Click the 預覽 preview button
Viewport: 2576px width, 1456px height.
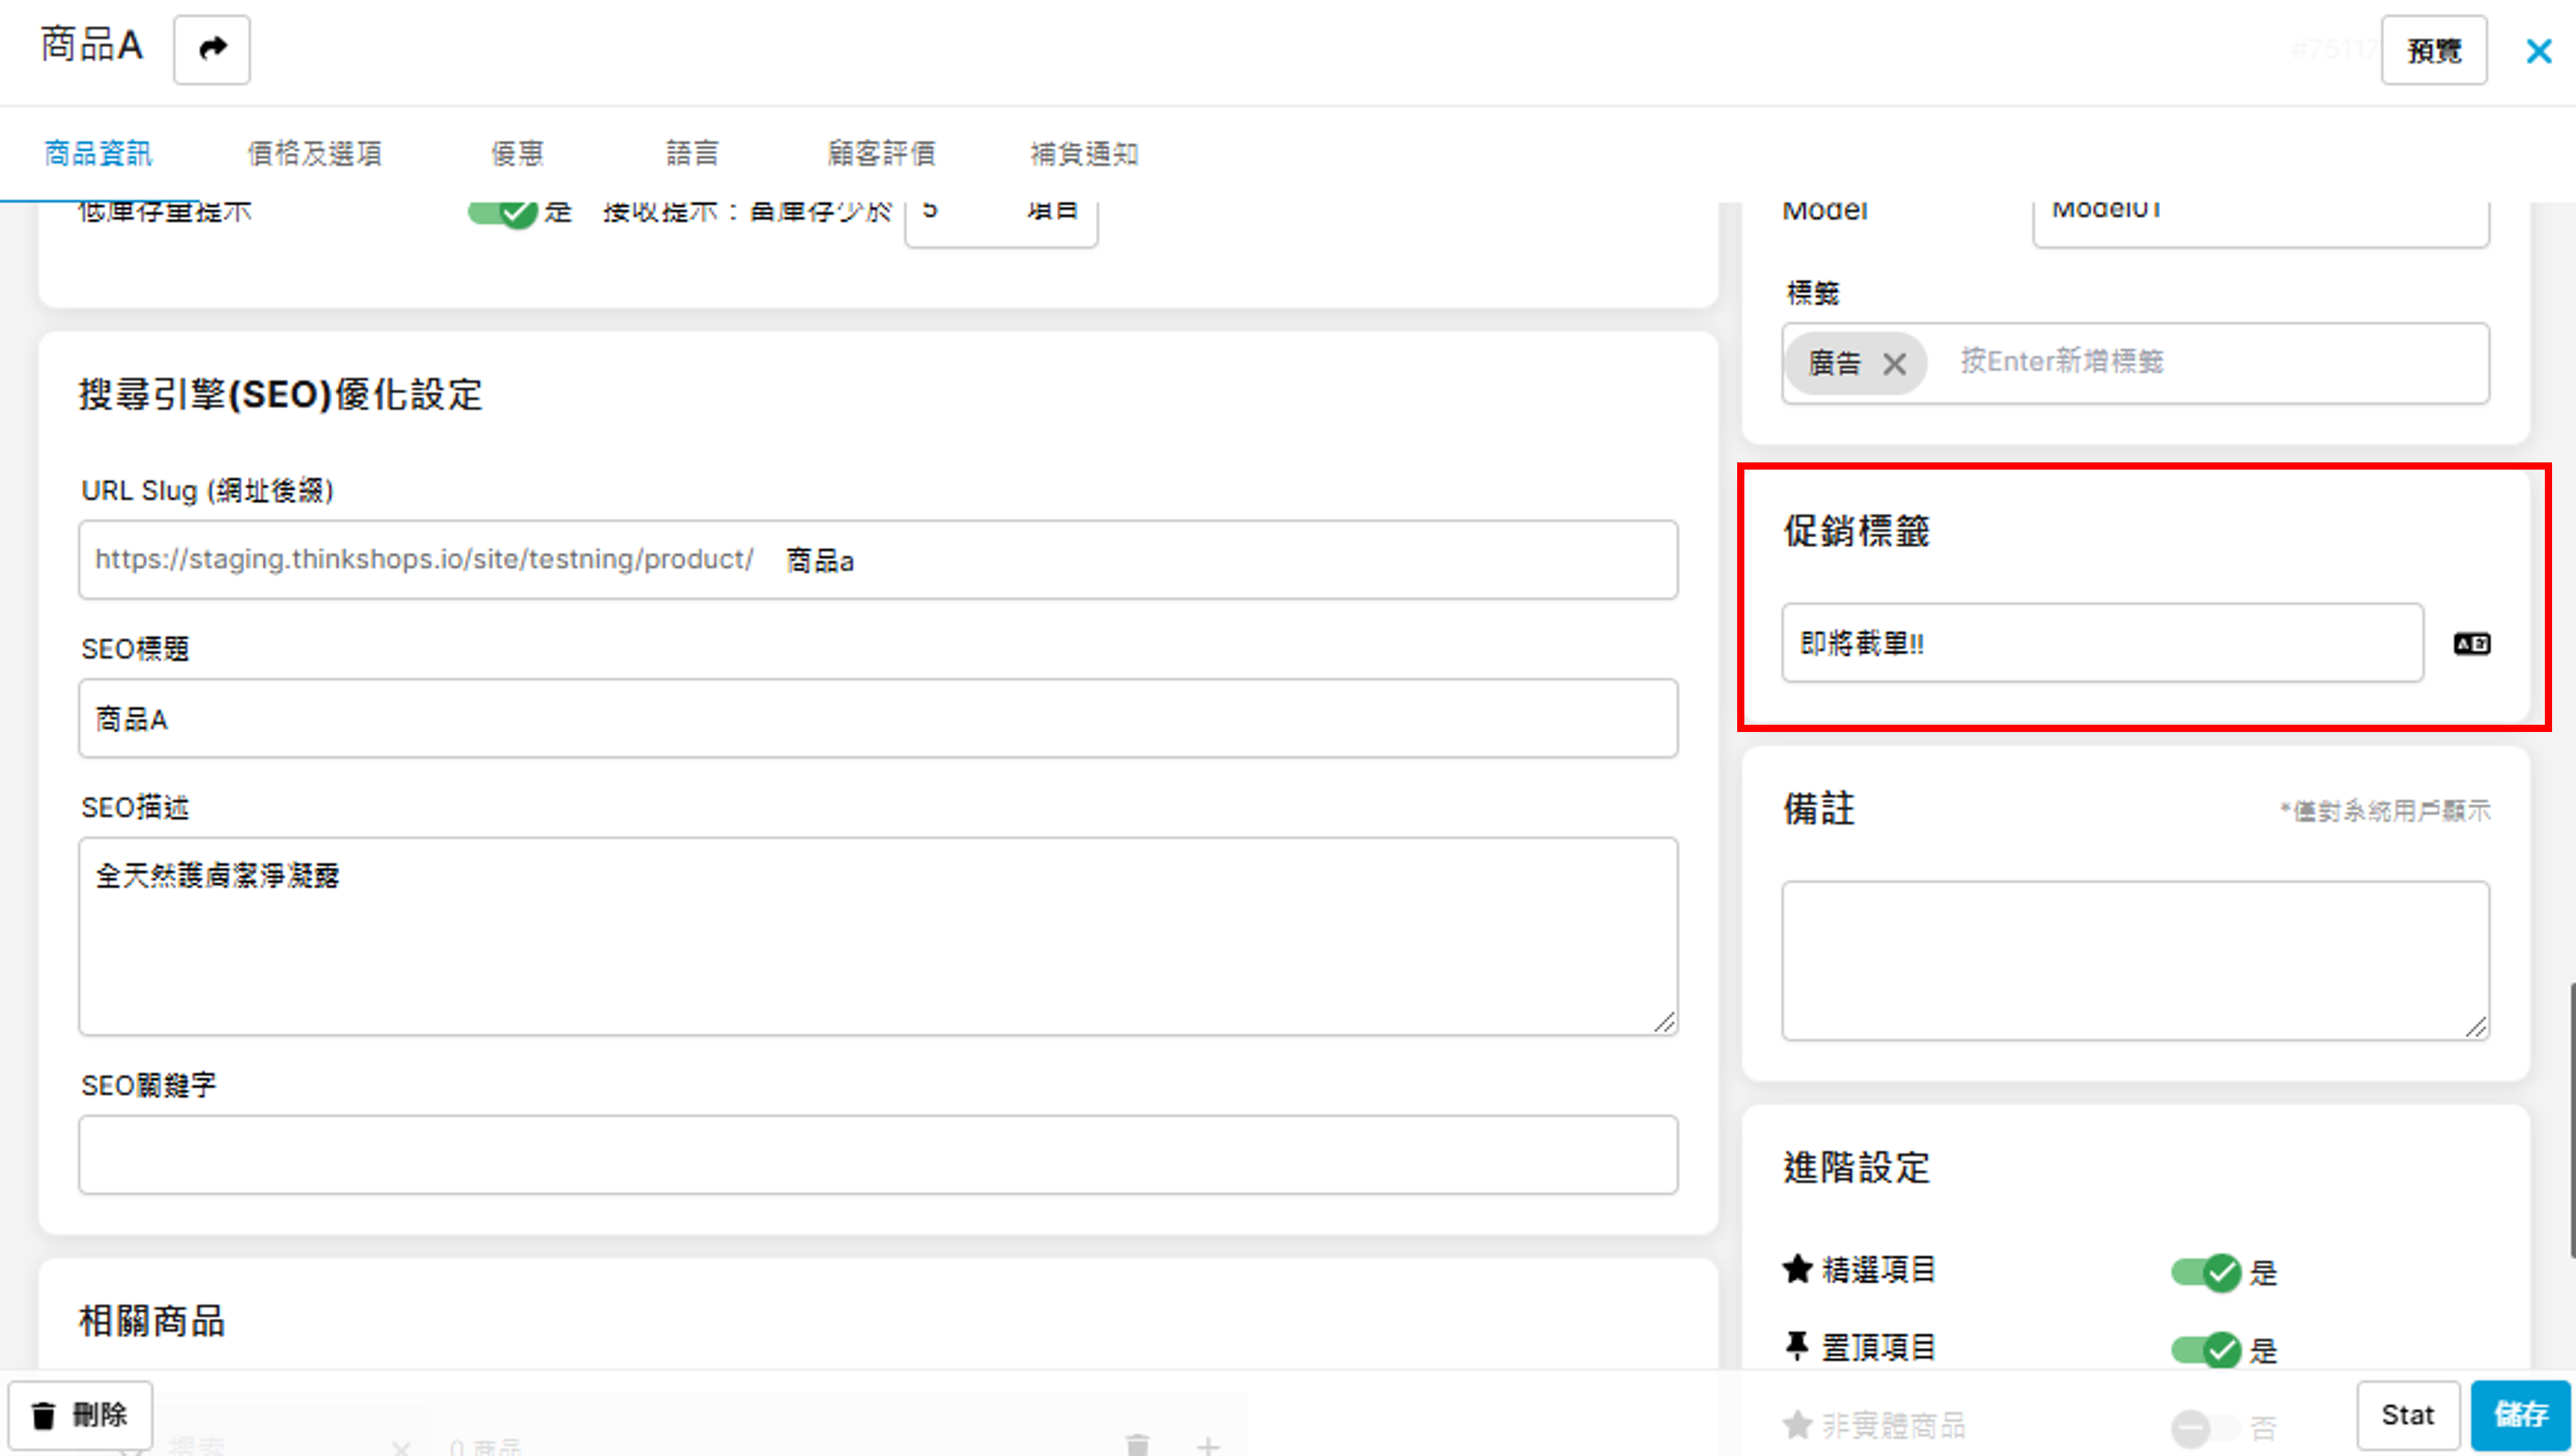(x=2433, y=50)
